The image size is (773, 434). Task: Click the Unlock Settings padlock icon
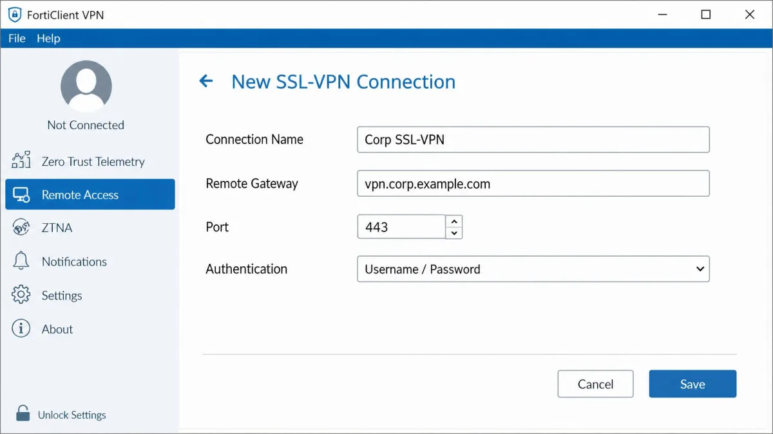pos(23,413)
